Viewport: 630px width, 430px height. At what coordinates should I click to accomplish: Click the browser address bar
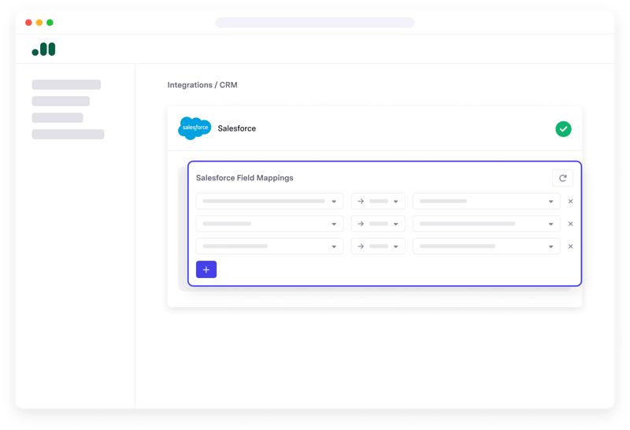(x=314, y=23)
